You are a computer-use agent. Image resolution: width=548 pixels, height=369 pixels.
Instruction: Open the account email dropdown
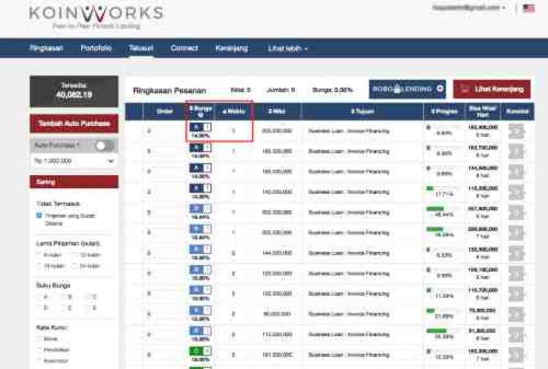point(469,8)
